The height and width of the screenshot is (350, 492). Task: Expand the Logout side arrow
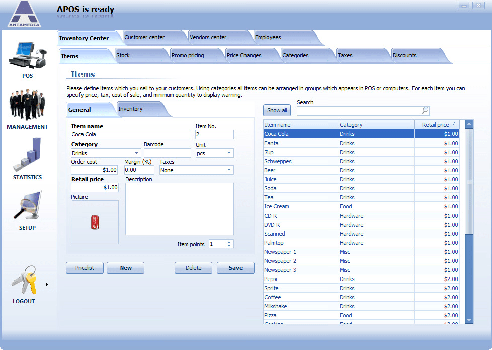pos(47,285)
